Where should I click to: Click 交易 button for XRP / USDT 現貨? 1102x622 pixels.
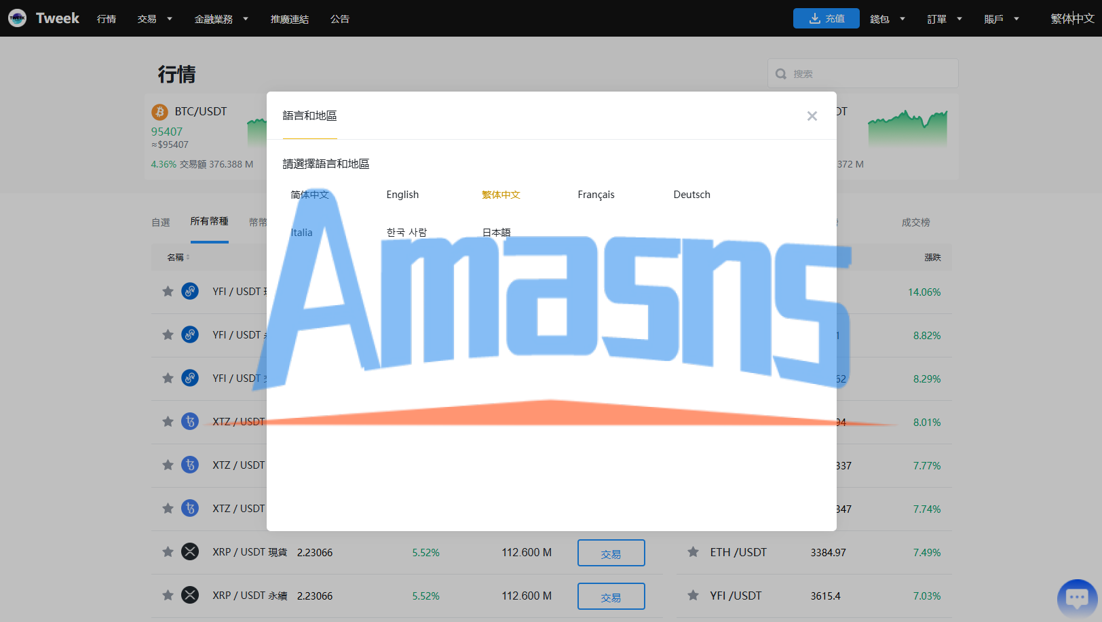coord(611,553)
